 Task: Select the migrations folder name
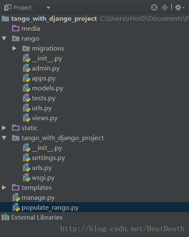48,48
